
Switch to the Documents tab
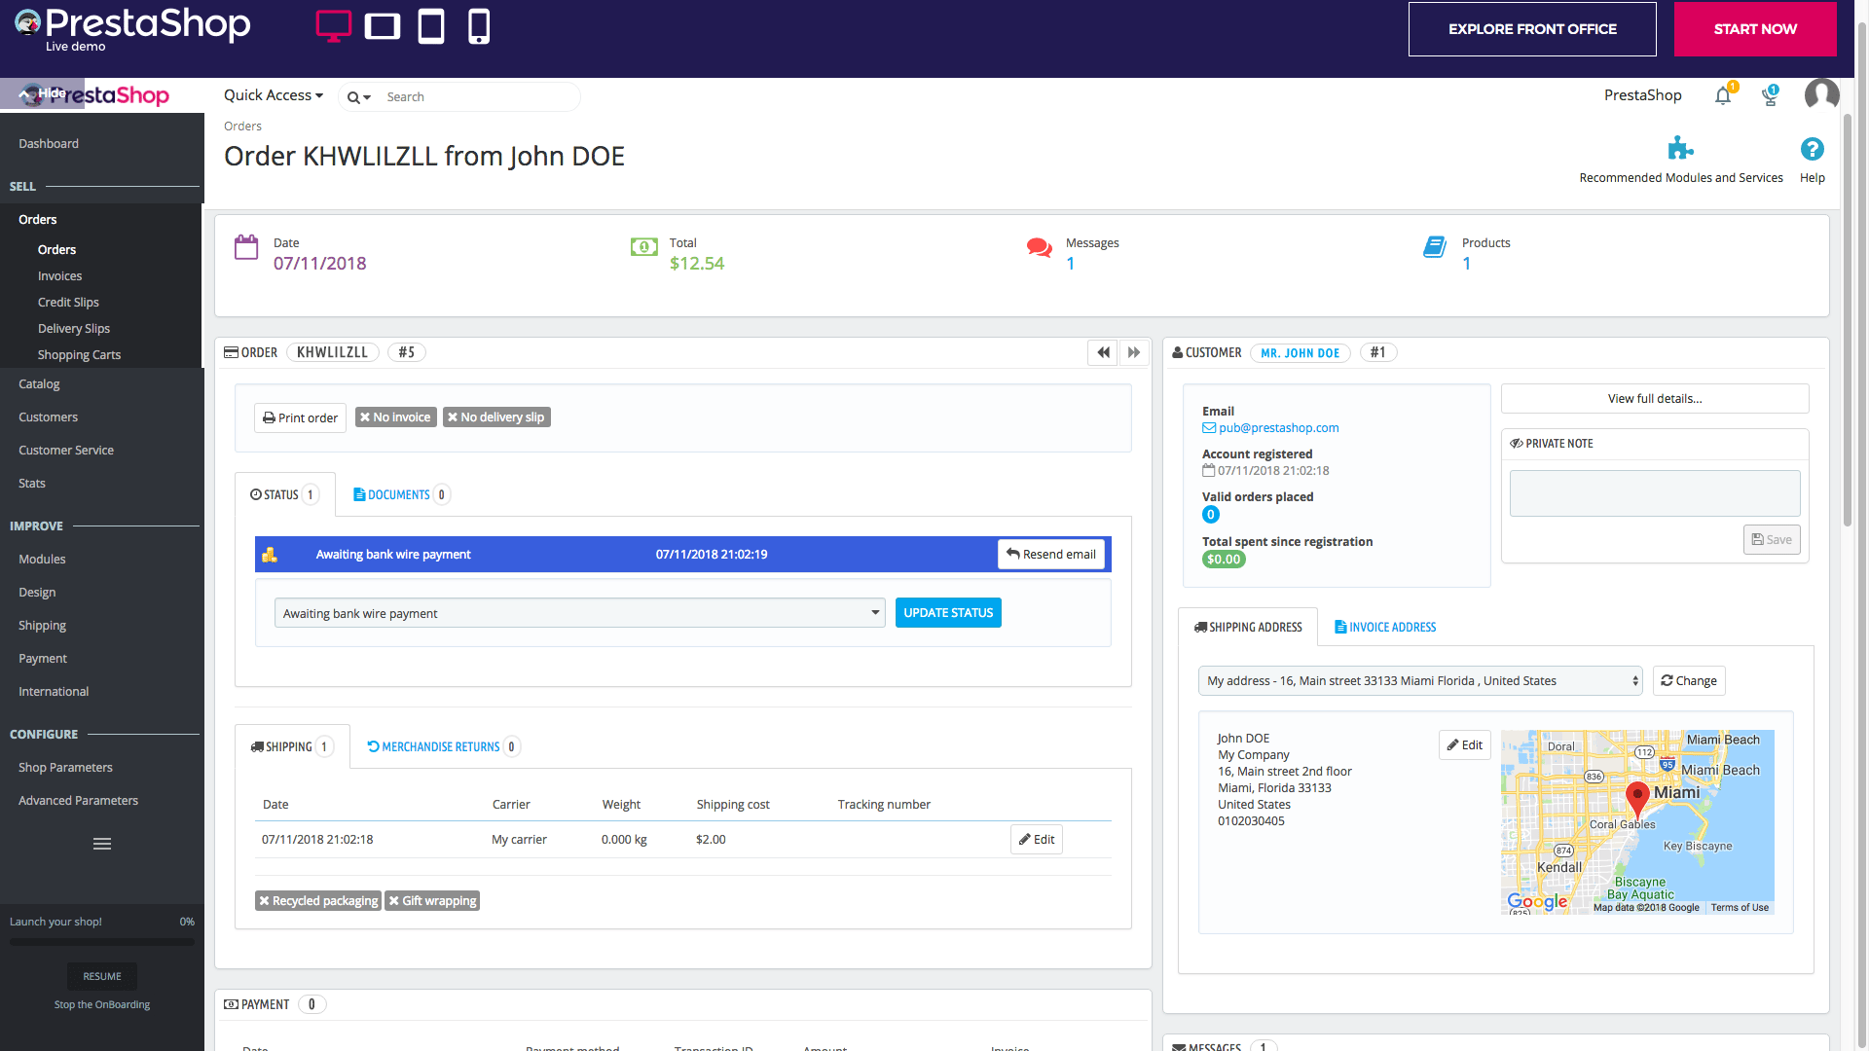point(401,494)
